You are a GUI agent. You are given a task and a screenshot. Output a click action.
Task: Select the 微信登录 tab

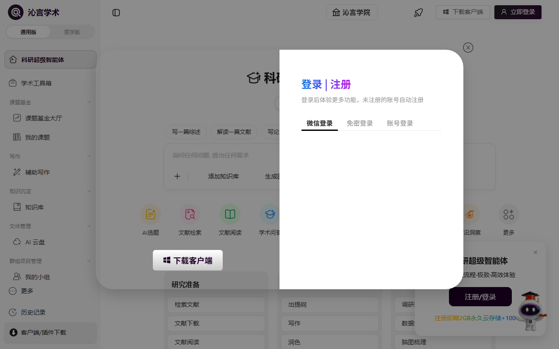click(320, 123)
